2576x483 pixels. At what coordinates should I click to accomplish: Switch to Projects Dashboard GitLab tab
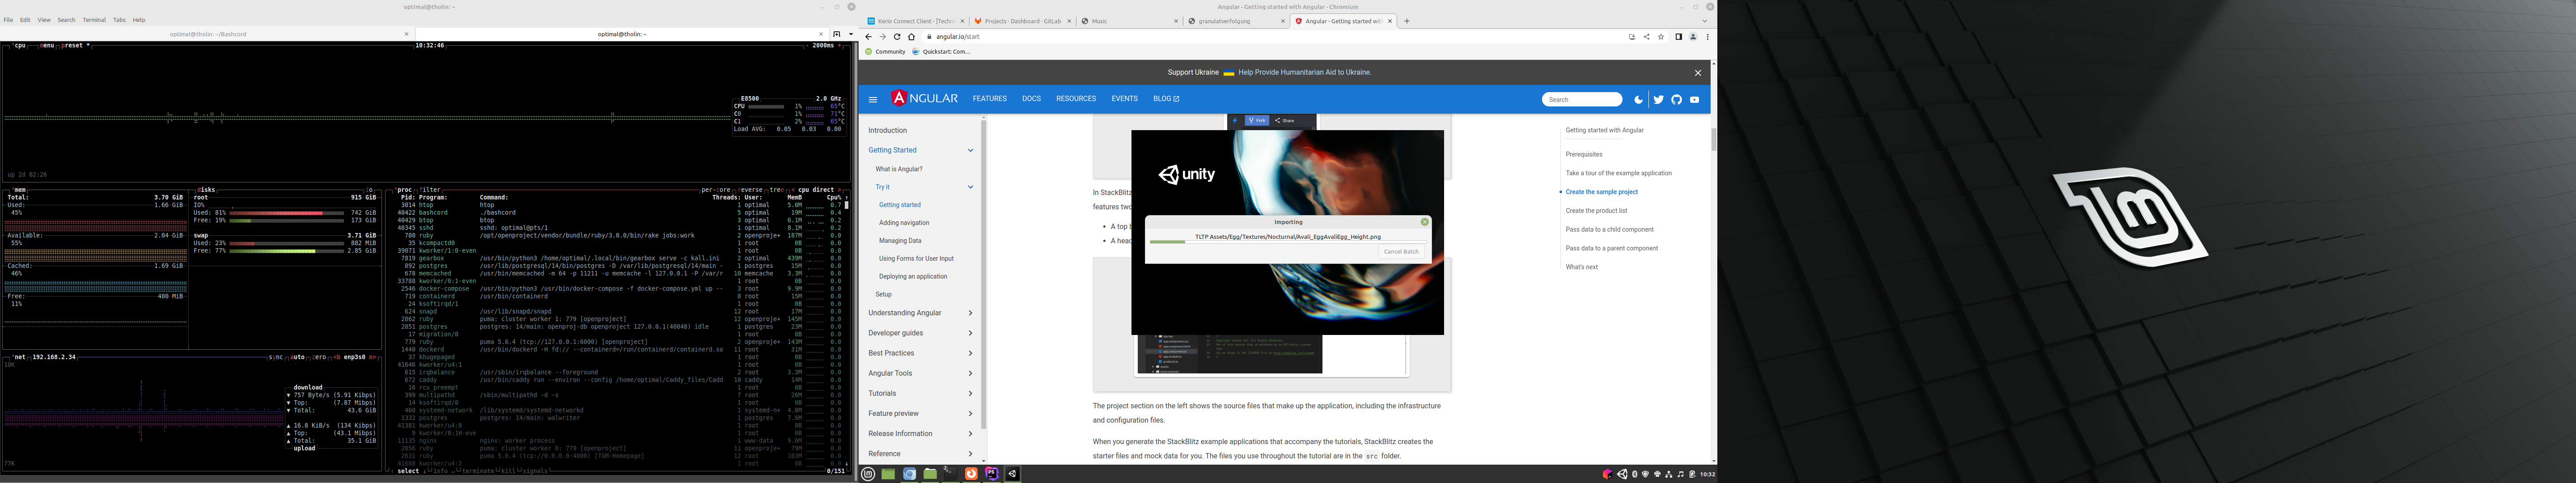tap(1022, 21)
